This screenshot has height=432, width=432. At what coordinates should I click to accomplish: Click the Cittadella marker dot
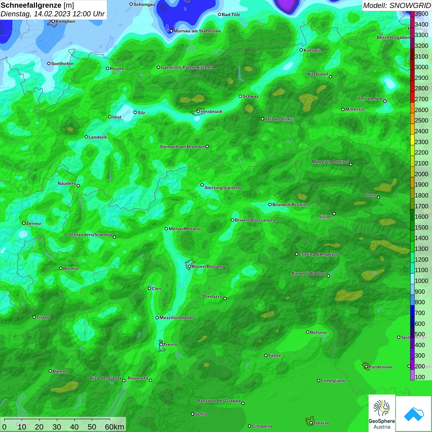click(x=250, y=426)
